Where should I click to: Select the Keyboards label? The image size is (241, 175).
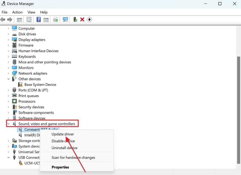27,56
